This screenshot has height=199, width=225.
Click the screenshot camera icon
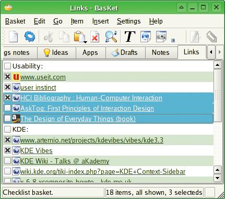click(x=161, y=37)
